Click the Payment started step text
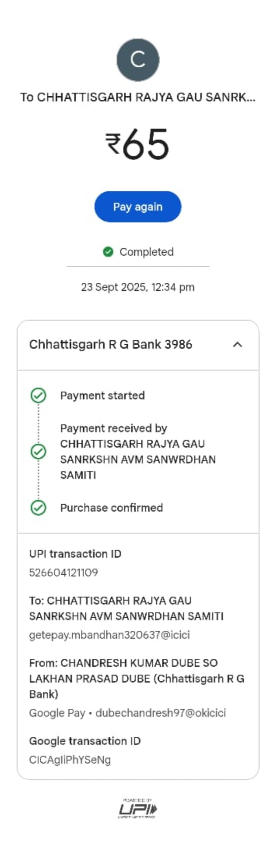The width and height of the screenshot is (275, 843). (x=103, y=396)
